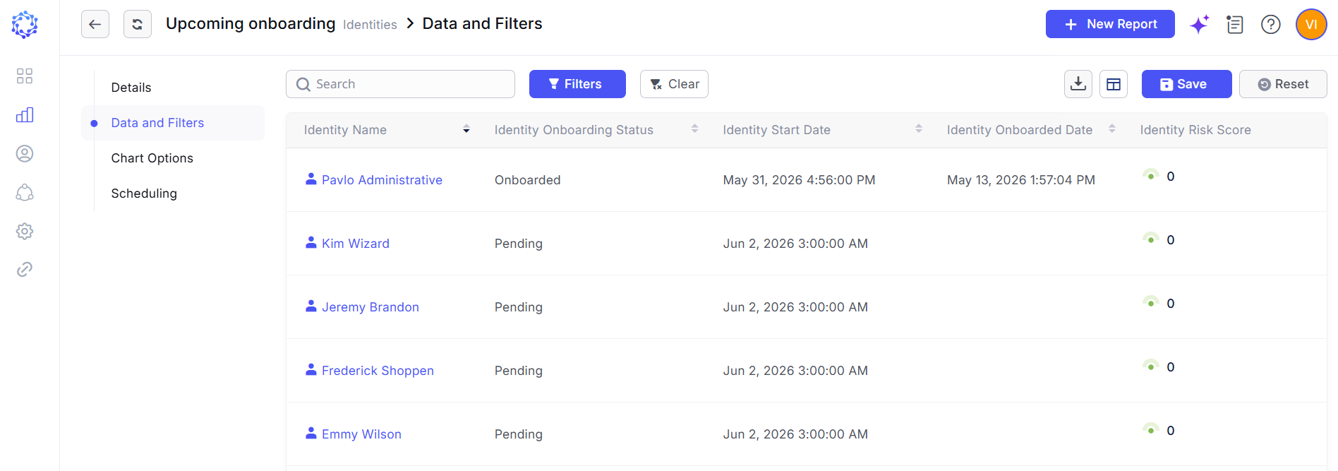
Task: Click the person icon beside Pavlo Administrative
Action: click(x=311, y=179)
